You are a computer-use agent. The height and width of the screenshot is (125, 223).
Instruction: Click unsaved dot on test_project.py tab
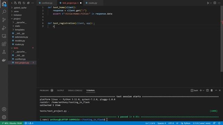pyautogui.click(x=81, y=3)
